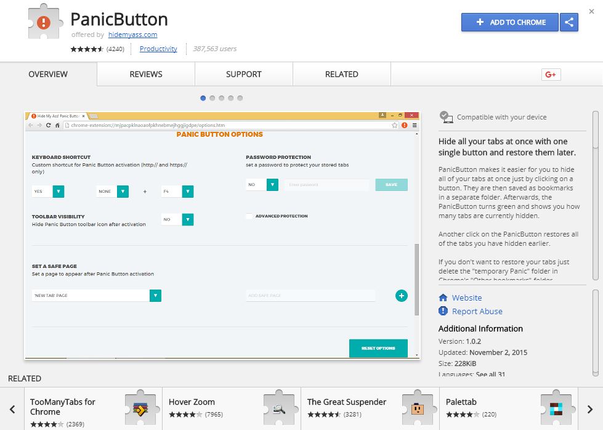Open the password protection NO dropdown
603x430 pixels.
click(x=262, y=185)
